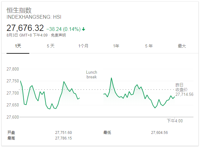Show the 1年 chart view
The height and width of the screenshot is (147, 200).
tap(116, 46)
